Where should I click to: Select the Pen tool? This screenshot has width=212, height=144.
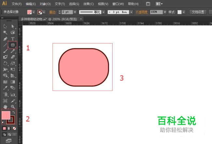[5, 39]
